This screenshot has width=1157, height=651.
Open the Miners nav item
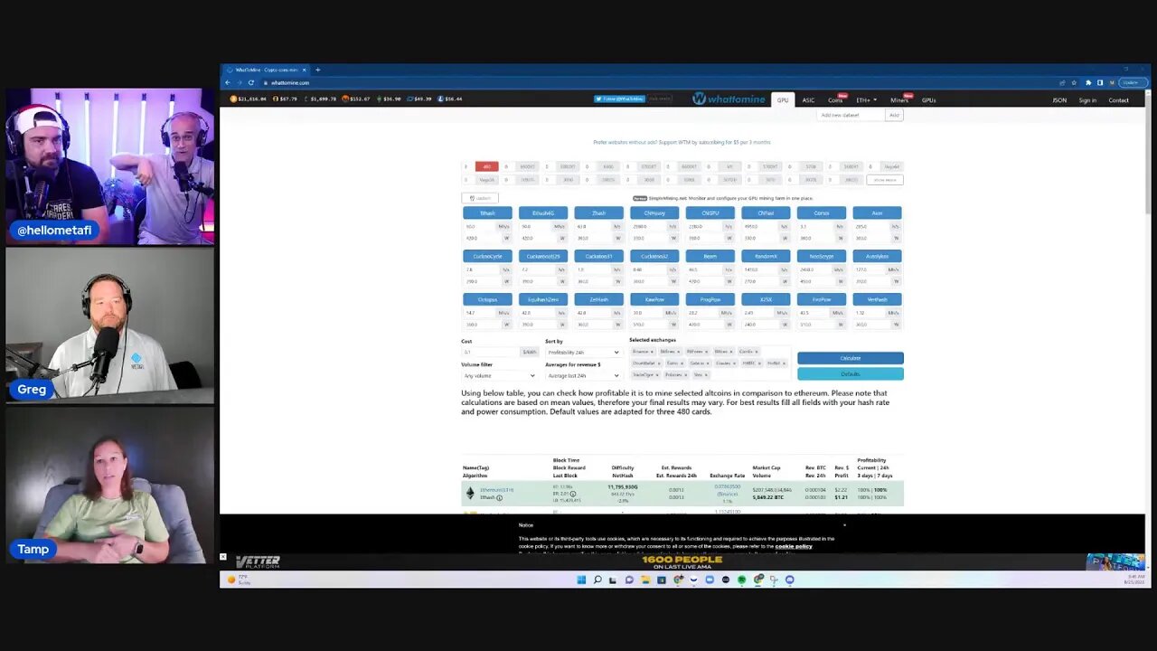[x=899, y=100]
